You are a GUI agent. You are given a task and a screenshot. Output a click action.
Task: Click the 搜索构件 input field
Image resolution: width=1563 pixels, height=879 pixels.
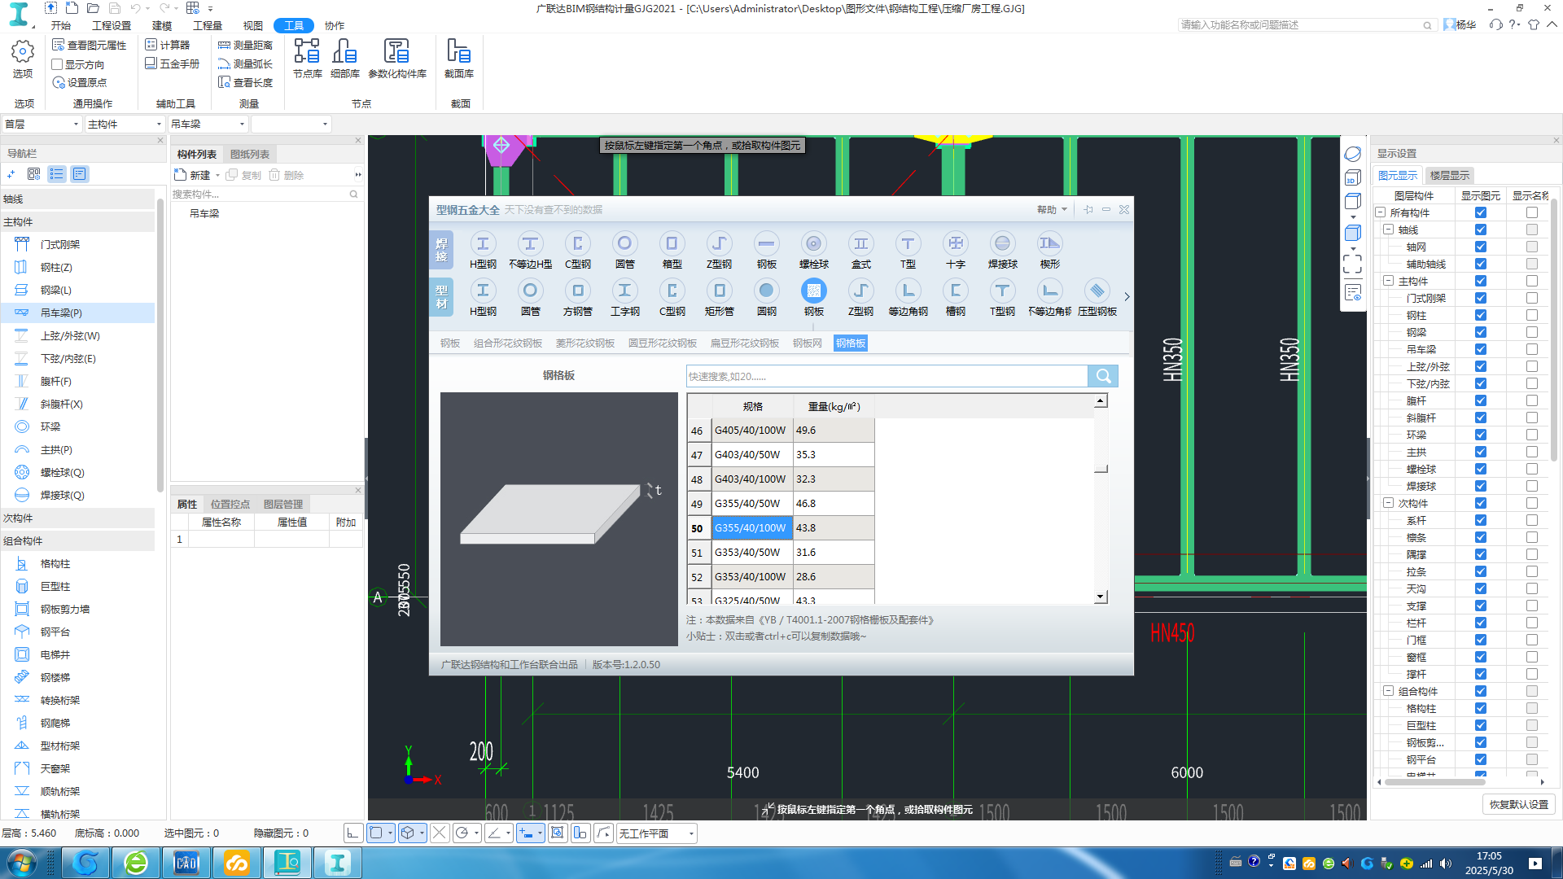tap(259, 194)
